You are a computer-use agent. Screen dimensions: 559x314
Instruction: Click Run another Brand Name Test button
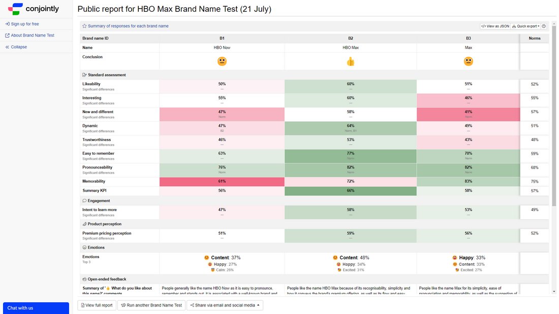151,305
